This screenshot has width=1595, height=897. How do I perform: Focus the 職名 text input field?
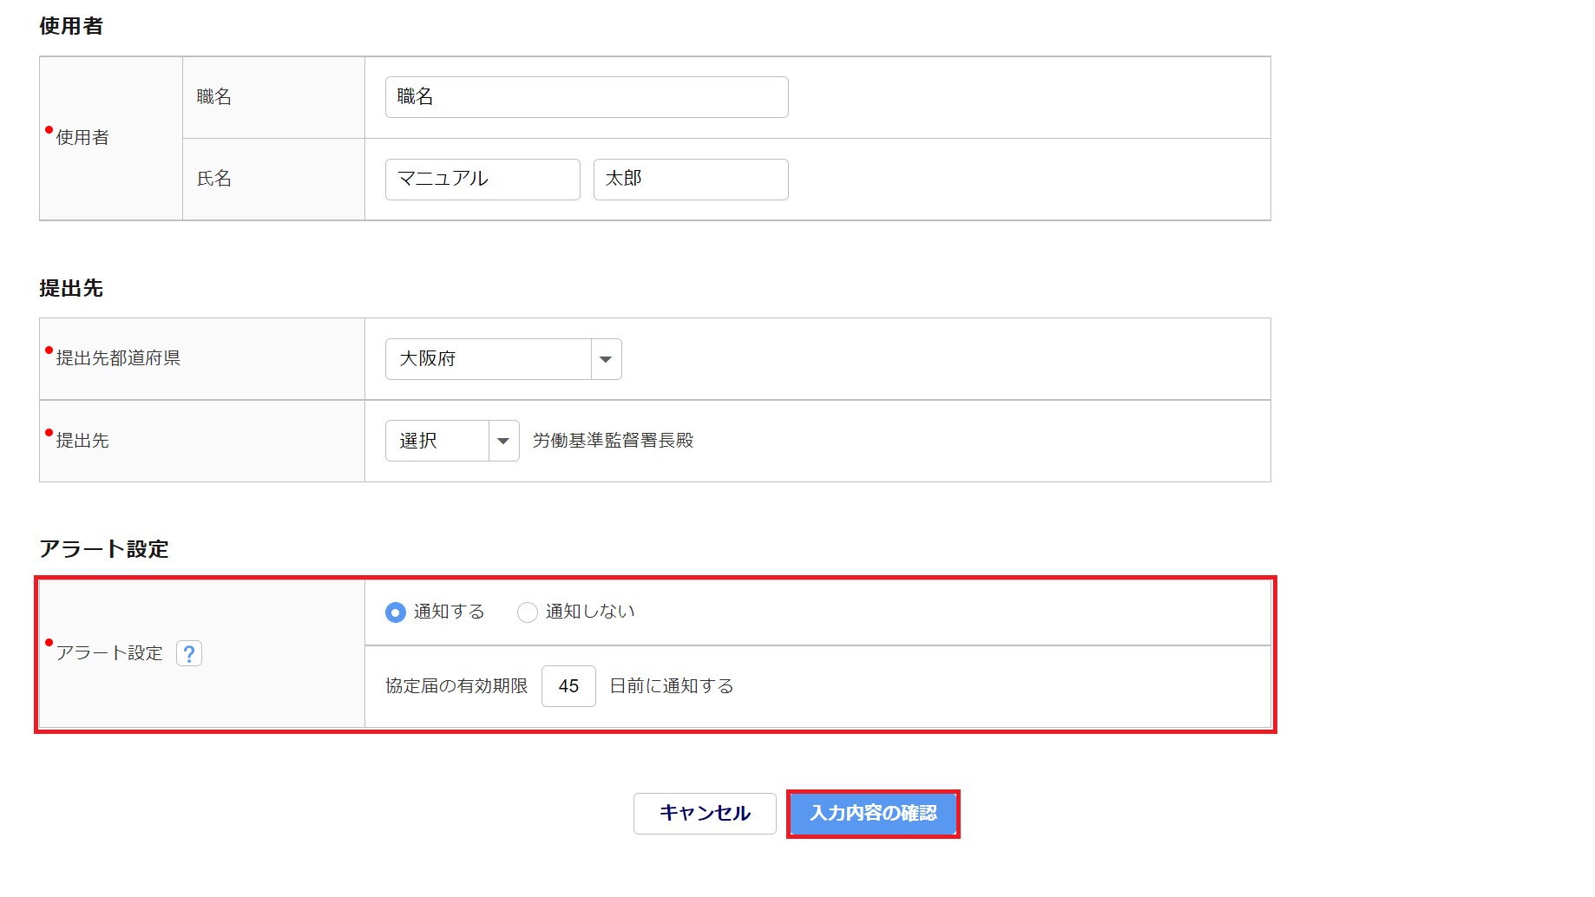pos(587,97)
